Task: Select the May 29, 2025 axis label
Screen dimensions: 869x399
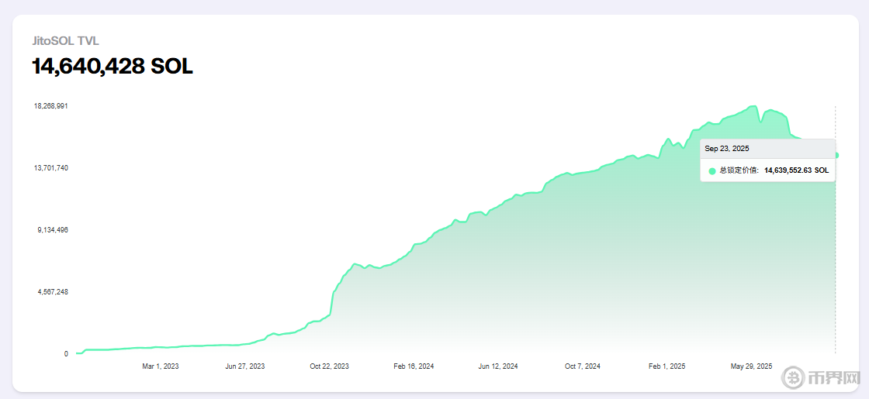Action: pyautogui.click(x=751, y=366)
